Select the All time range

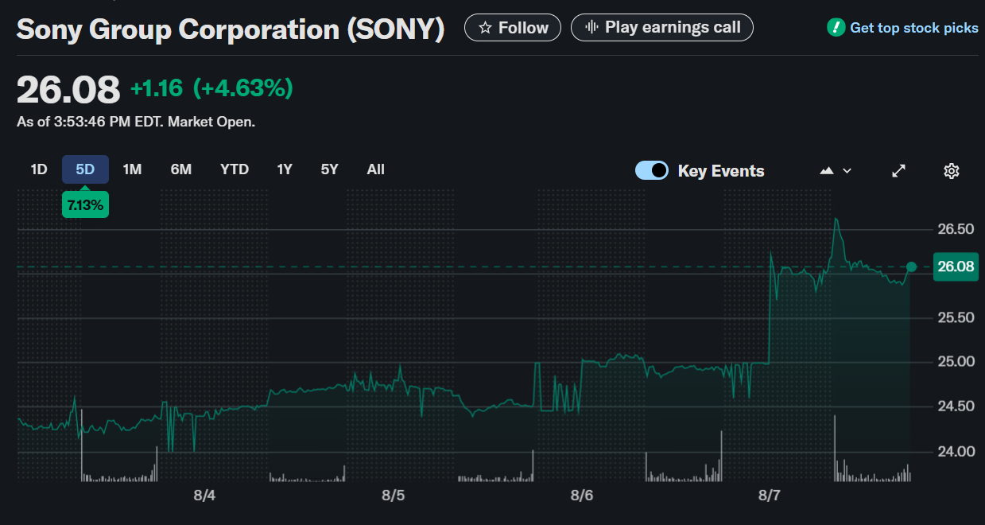[x=376, y=169]
